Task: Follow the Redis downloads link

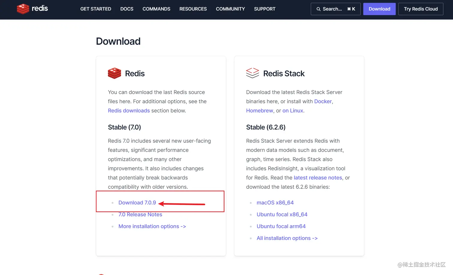Action: pyautogui.click(x=129, y=110)
